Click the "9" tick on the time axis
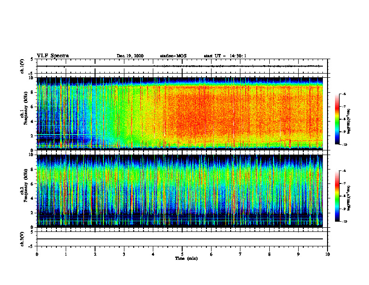 click(x=298, y=254)
